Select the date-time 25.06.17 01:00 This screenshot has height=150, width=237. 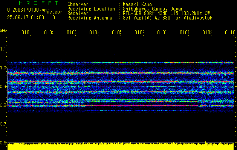pyautogui.click(x=26, y=18)
